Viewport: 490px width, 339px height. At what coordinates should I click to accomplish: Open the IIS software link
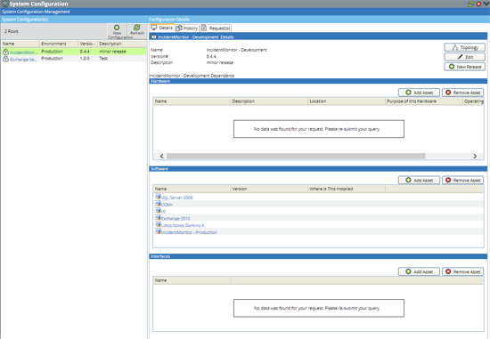point(163,212)
